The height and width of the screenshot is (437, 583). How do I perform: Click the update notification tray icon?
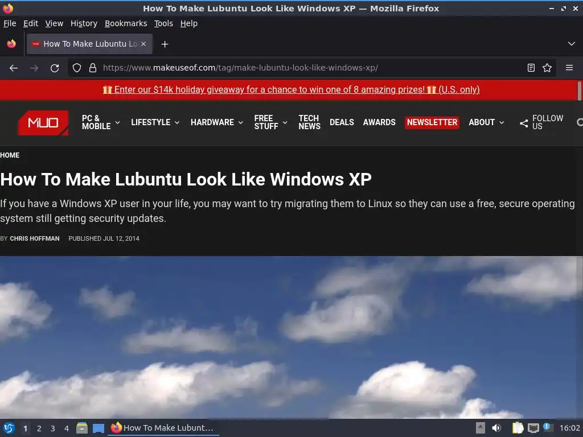548,427
